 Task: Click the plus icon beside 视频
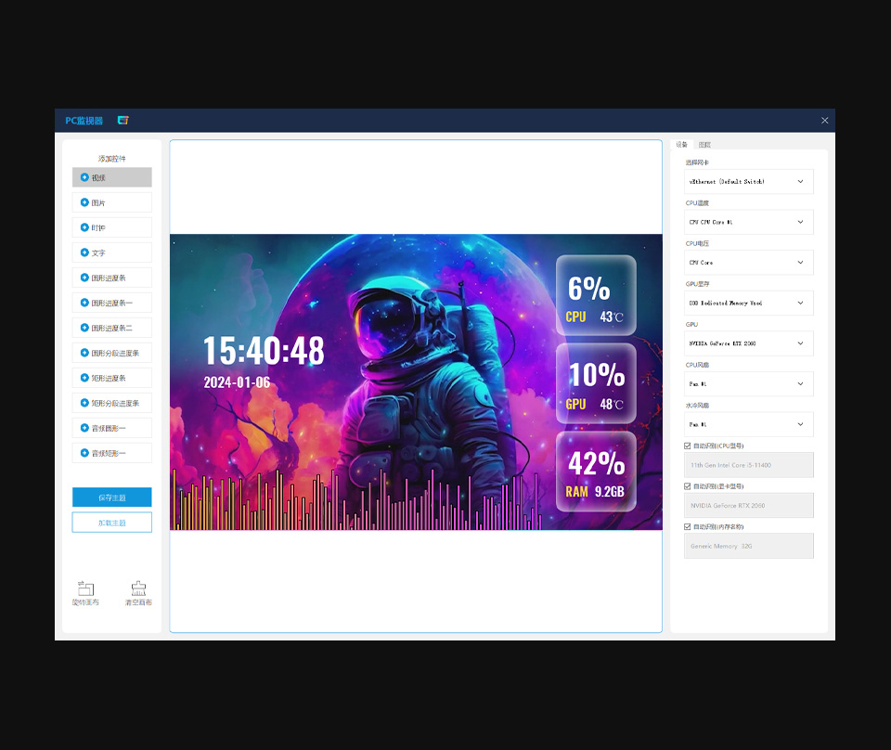click(x=84, y=177)
